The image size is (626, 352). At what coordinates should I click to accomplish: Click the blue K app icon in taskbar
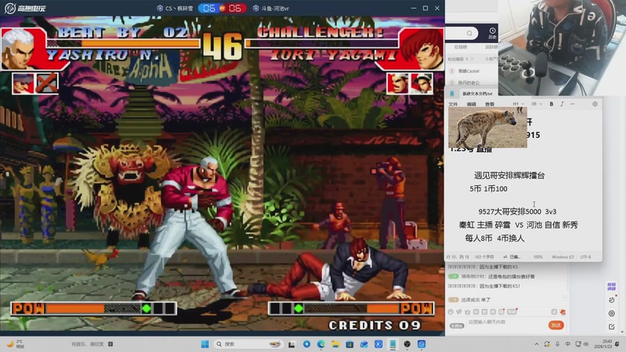tap(379, 344)
